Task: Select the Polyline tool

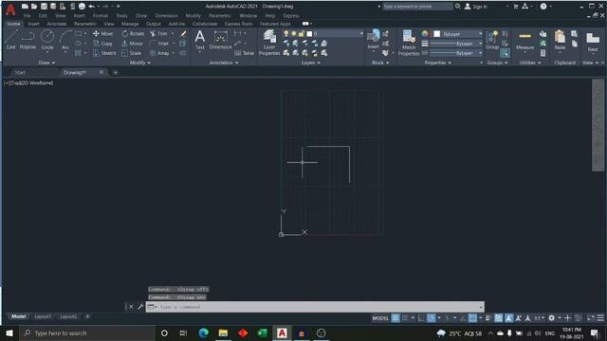Action: 28,40
